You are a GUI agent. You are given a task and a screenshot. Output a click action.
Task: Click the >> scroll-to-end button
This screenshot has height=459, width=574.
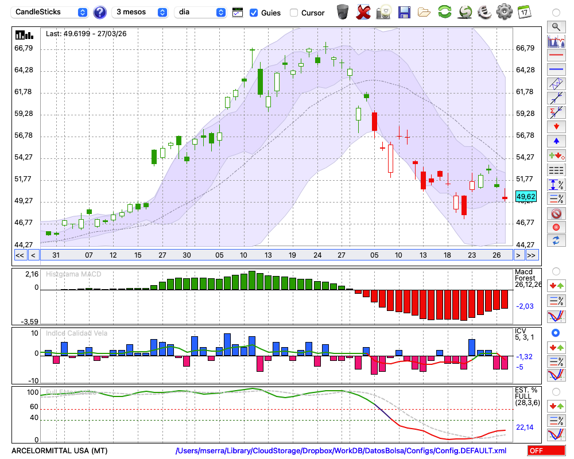532,255
